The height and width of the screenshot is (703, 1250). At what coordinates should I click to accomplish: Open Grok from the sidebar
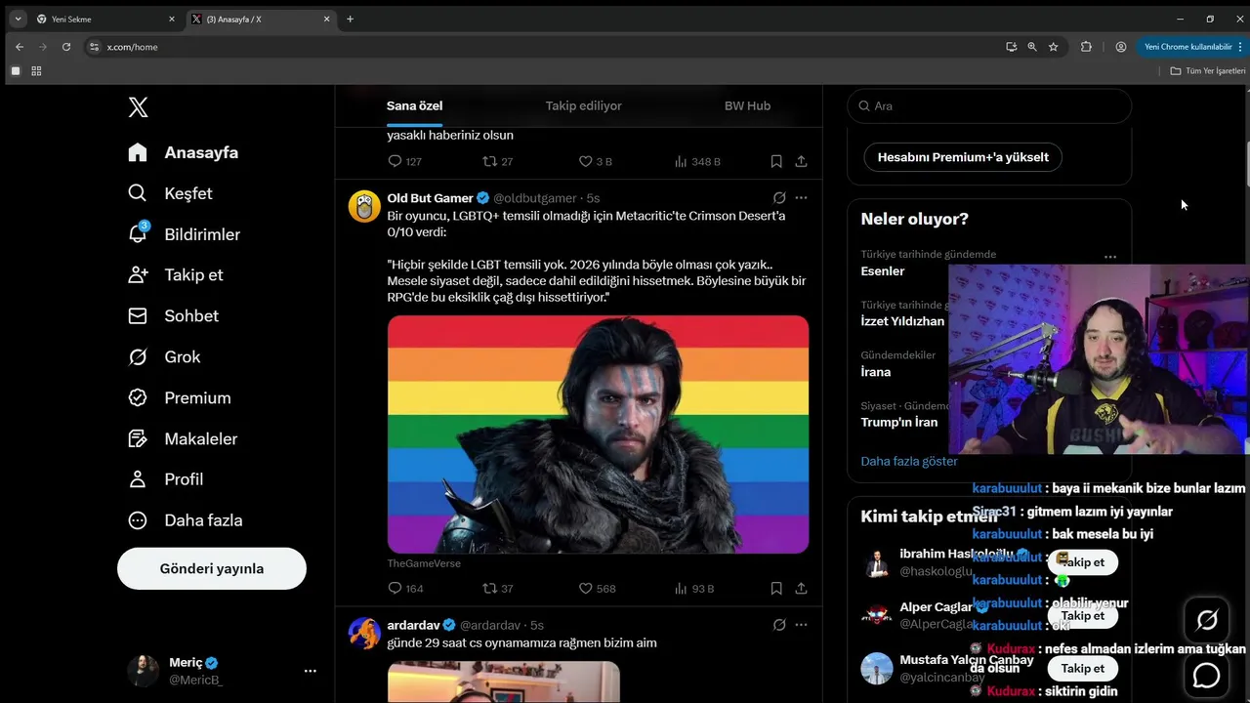(164, 356)
